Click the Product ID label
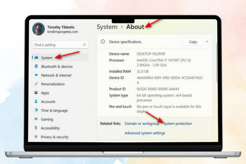This screenshot has width=246, height=164. coord(117,89)
